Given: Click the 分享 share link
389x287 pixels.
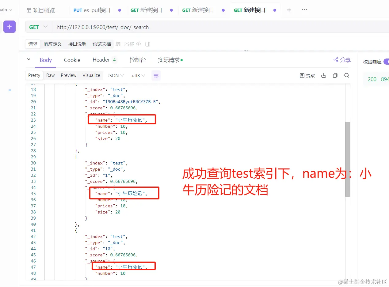Looking at the screenshot, I should pos(342,60).
